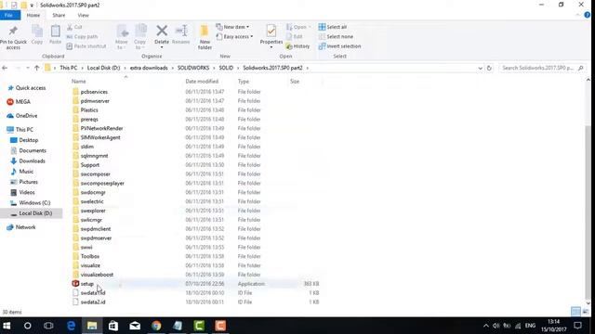Open recent locations dropdown arrow
Image resolution: width=595 pixels, height=334 pixels.
[x=27, y=68]
